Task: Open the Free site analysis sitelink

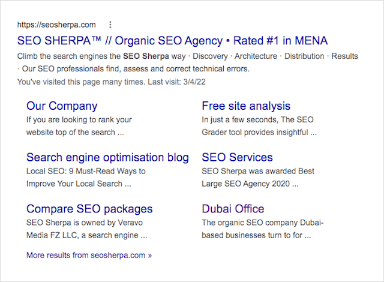Action: click(246, 106)
